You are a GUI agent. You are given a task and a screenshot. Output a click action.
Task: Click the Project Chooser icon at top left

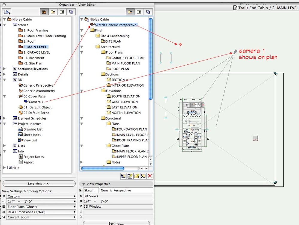[7, 12]
